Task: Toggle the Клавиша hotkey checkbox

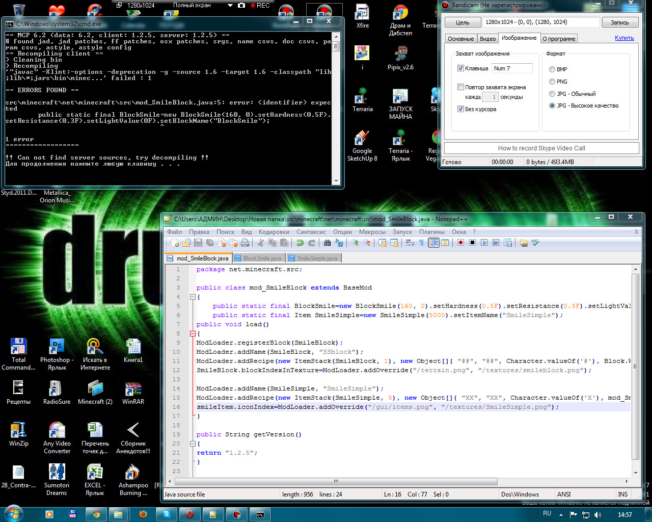Action: (x=460, y=68)
